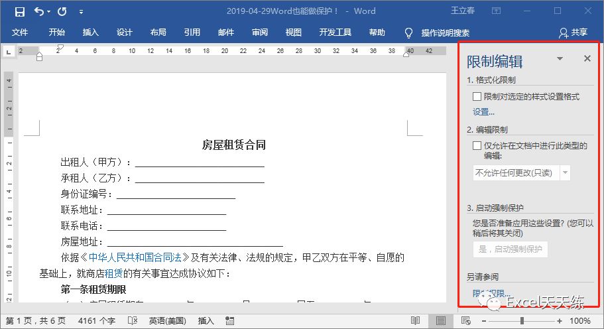The image size is (604, 329).
Task: Open the 邮件 tab
Action: click(225, 33)
